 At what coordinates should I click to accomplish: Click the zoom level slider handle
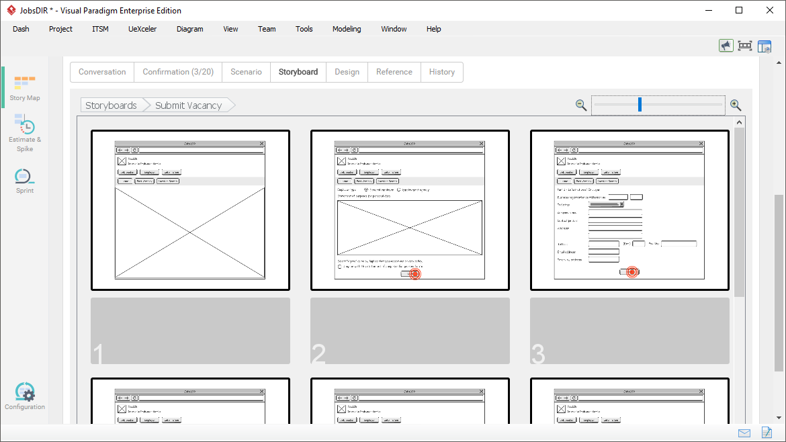pos(640,105)
